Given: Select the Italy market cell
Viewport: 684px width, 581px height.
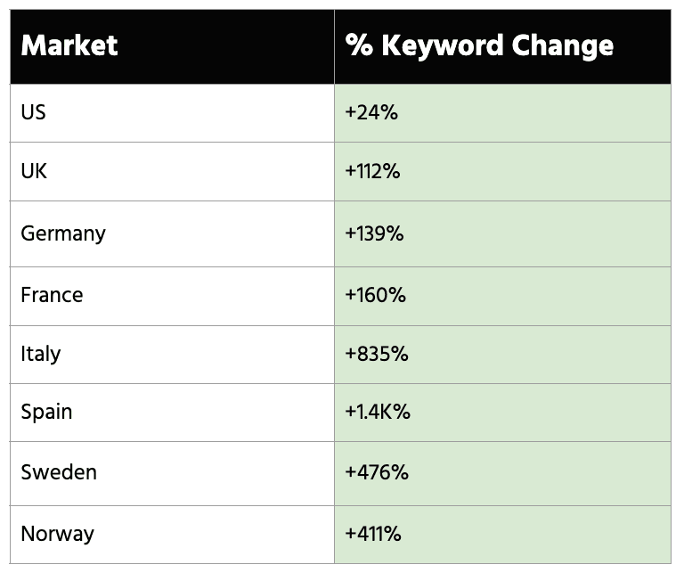Looking at the screenshot, I should click(x=172, y=355).
